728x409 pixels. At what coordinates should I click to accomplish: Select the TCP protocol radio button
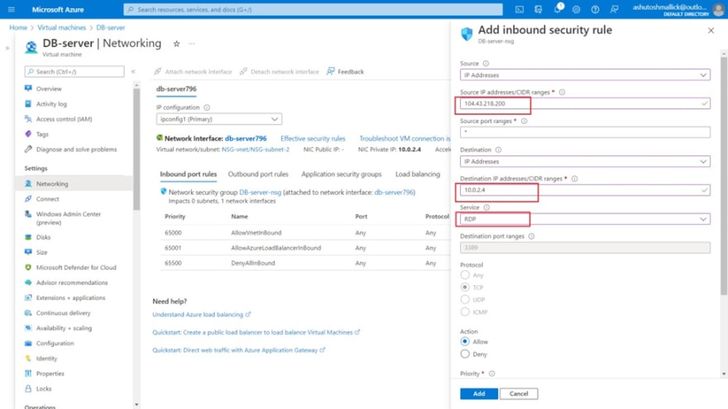(x=465, y=287)
